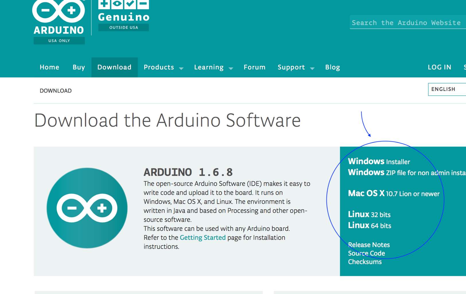Expand the Support dropdown menu
The width and height of the screenshot is (466, 294).
coord(291,67)
